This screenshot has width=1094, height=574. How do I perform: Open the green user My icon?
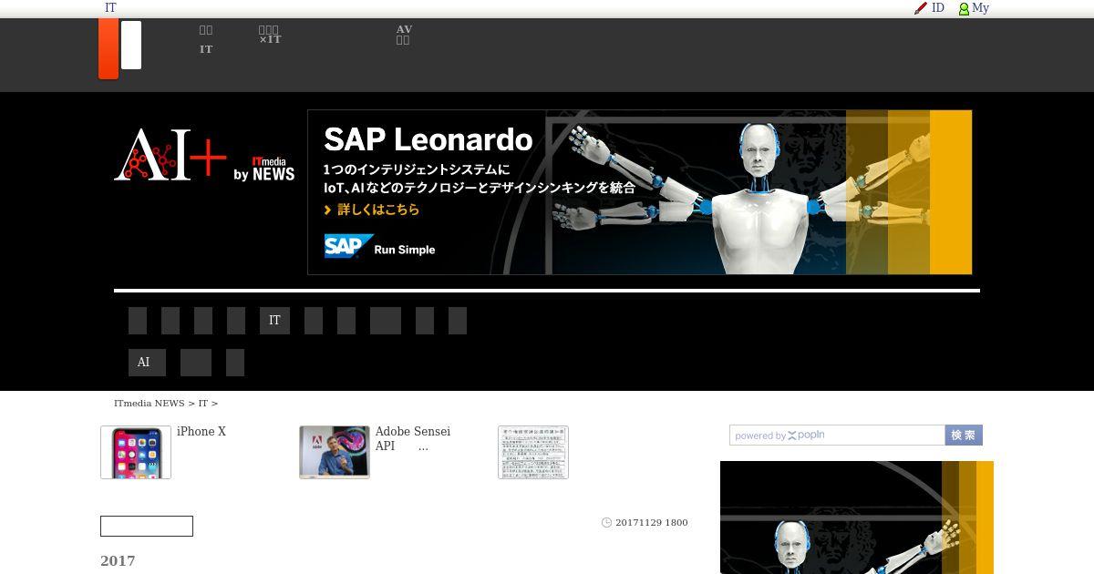coord(964,8)
